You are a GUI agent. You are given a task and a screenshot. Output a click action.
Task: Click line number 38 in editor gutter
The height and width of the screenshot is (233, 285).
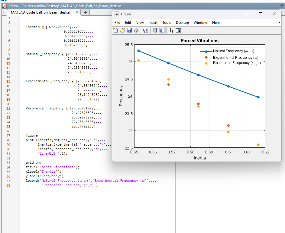click(8, 185)
